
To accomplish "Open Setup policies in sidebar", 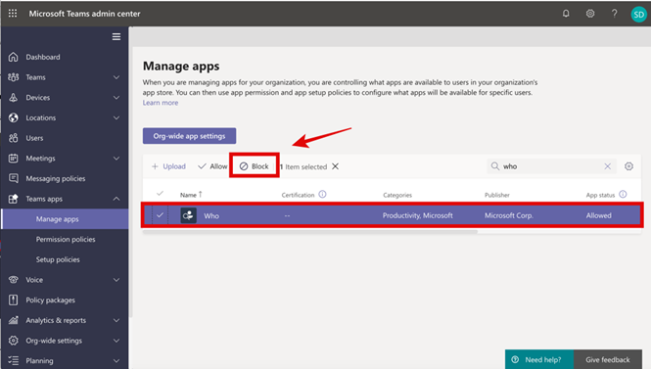I will (58, 259).
